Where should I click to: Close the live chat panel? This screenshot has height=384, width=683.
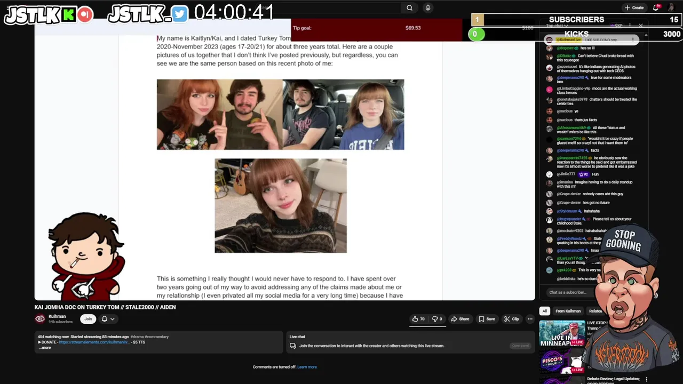641,25
